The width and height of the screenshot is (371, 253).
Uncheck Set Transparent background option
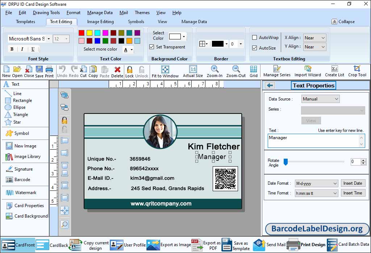(152, 47)
